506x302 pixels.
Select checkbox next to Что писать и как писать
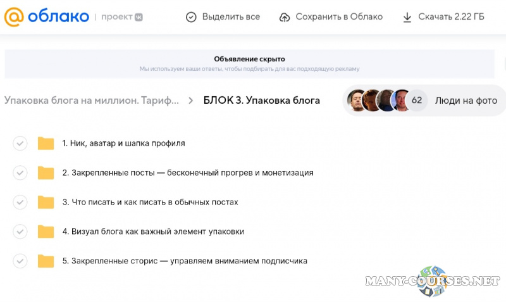[20, 202]
